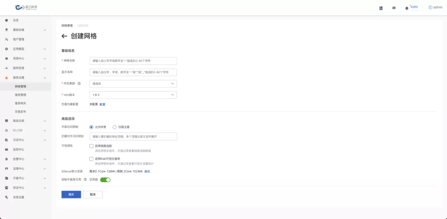Click the 总览 icon in the sidebar
The image size is (447, 219).
point(6,20)
